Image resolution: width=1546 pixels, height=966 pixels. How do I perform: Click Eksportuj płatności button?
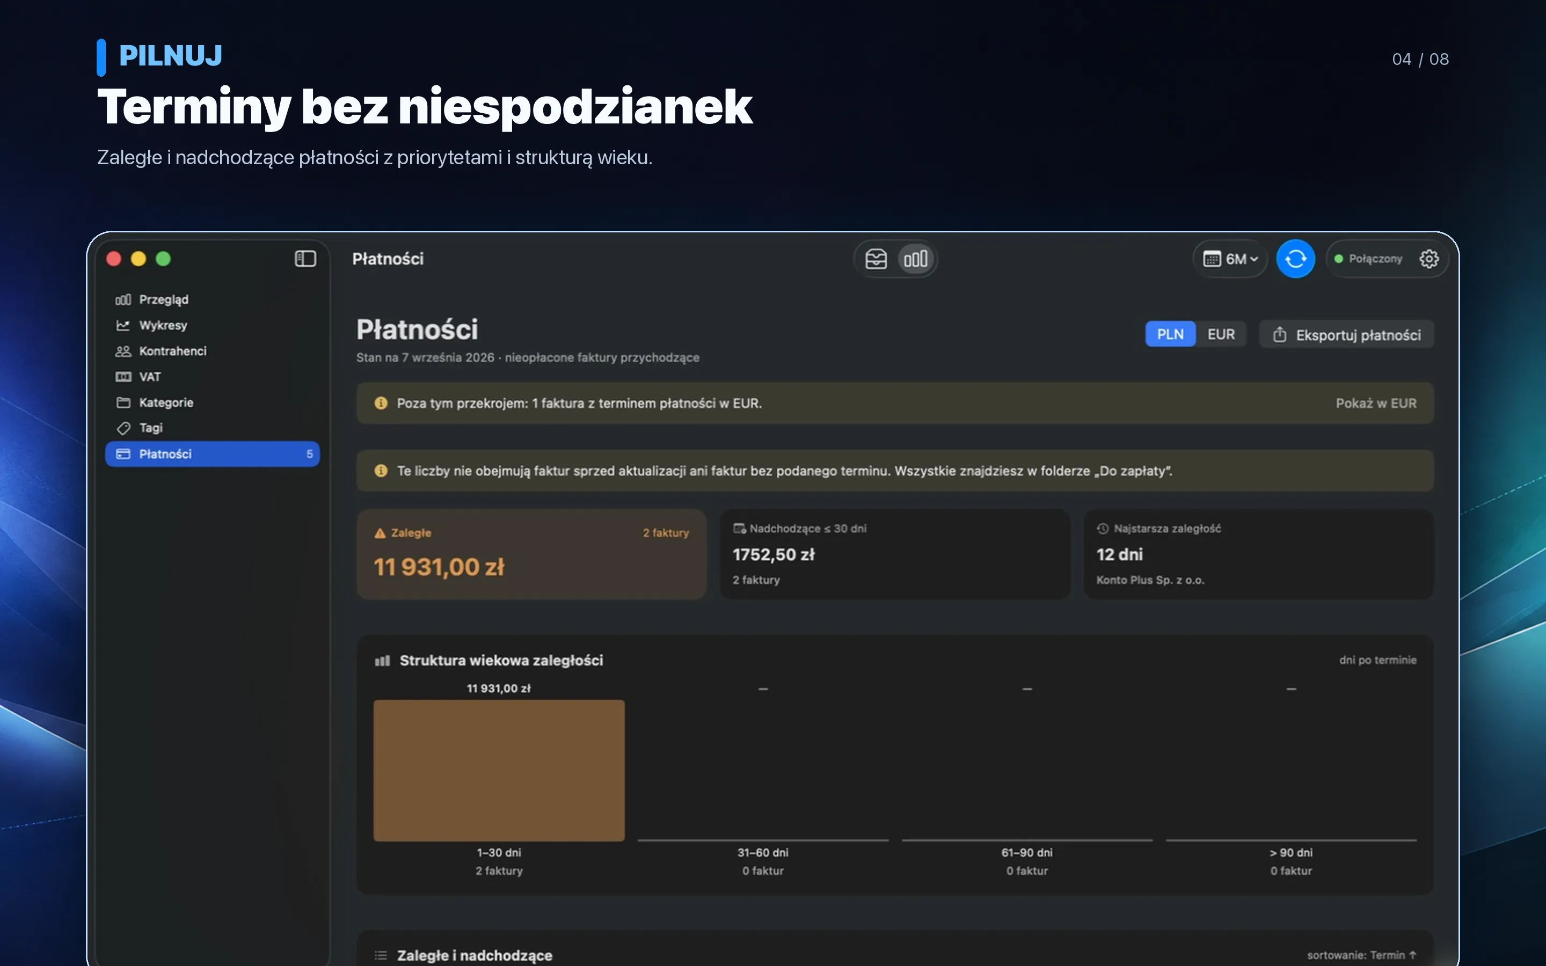coord(1346,335)
